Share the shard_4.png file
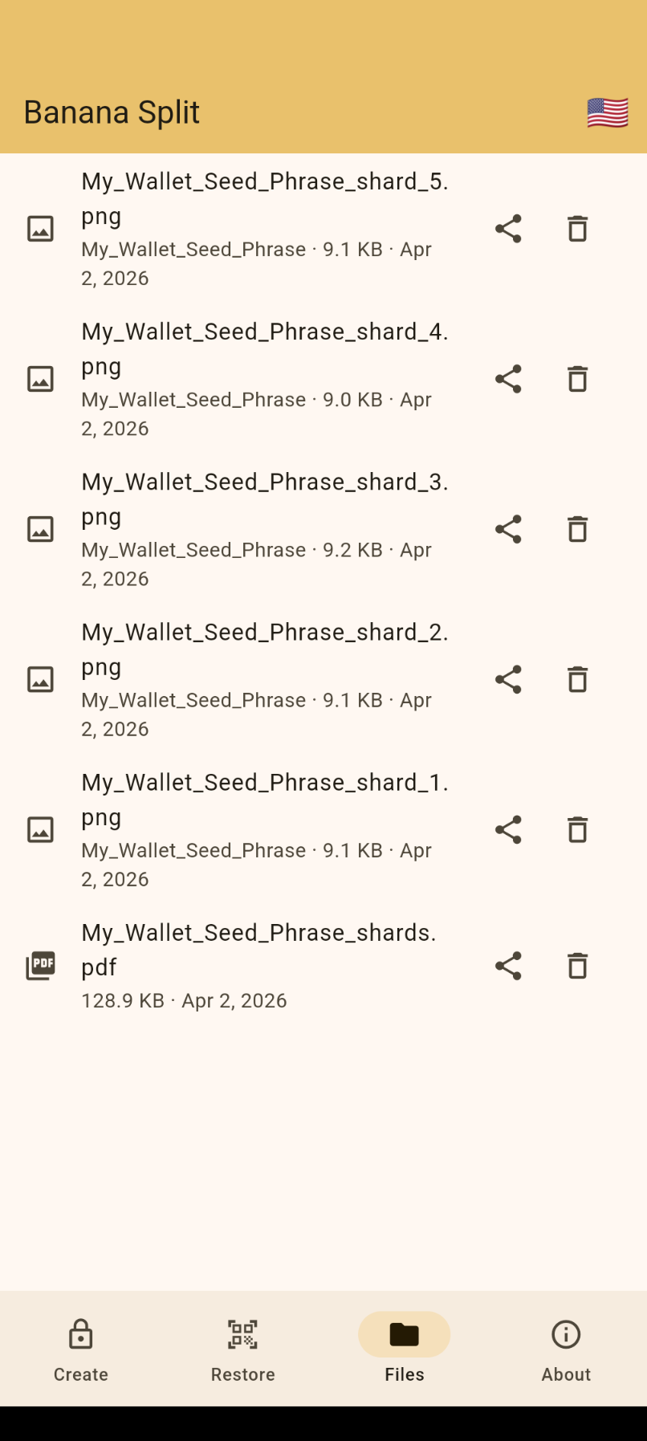Screen dimensions: 647x1441 tap(508, 379)
